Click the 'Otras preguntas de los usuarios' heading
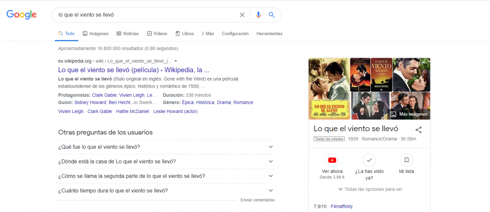Viewport: 490px width, 212px height. 105,132
